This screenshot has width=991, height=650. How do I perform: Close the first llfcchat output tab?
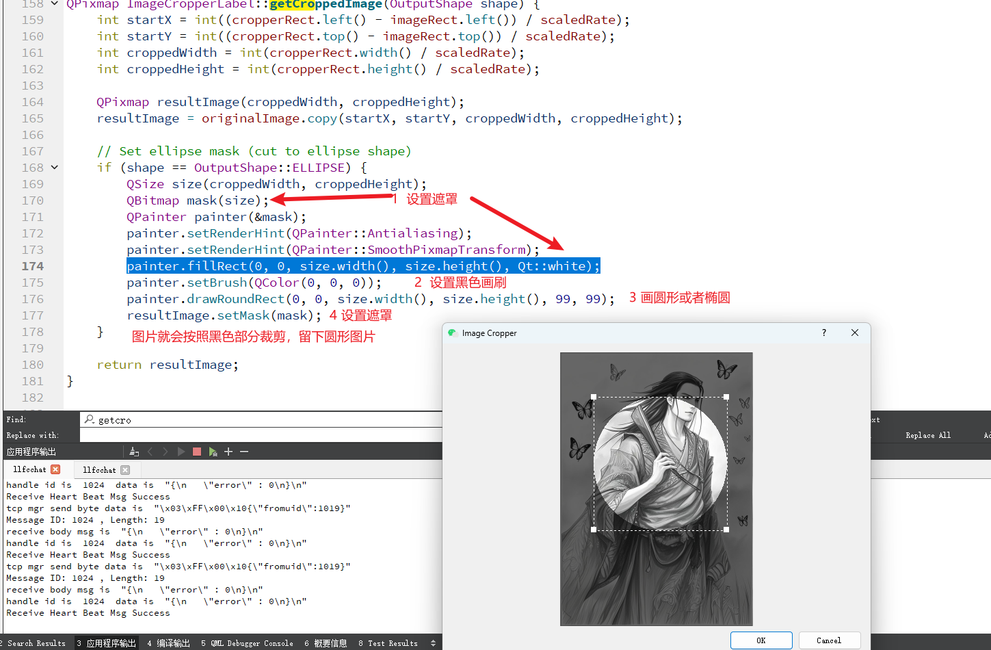(x=55, y=469)
